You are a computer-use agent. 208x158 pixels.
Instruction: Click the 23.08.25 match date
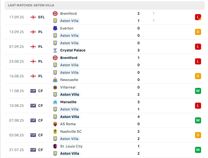16,61
